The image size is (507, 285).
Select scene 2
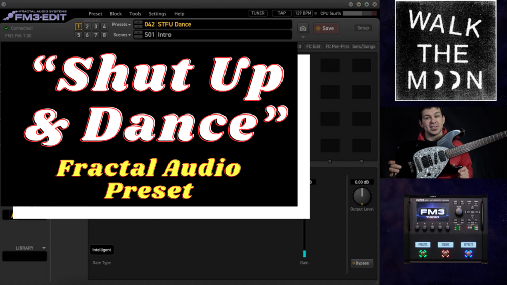tap(87, 27)
